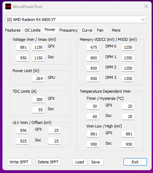Click the Exit button
The width and height of the screenshot is (153, 173).
(135, 162)
